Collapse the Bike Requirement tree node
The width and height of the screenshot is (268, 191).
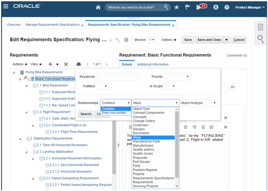pos(27,85)
